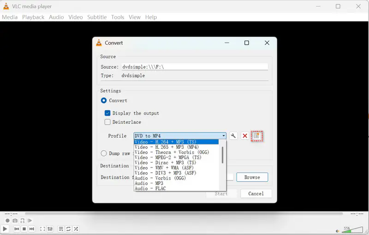The image size is (369, 235).
Task: Choose Video - Dirac + MP3 (TS) profile
Action: click(x=176, y=163)
